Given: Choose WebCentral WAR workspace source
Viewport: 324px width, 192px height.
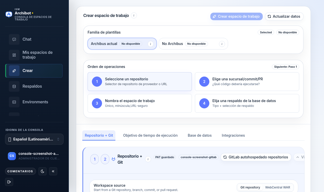Looking at the screenshot, I should pyautogui.click(x=278, y=187).
